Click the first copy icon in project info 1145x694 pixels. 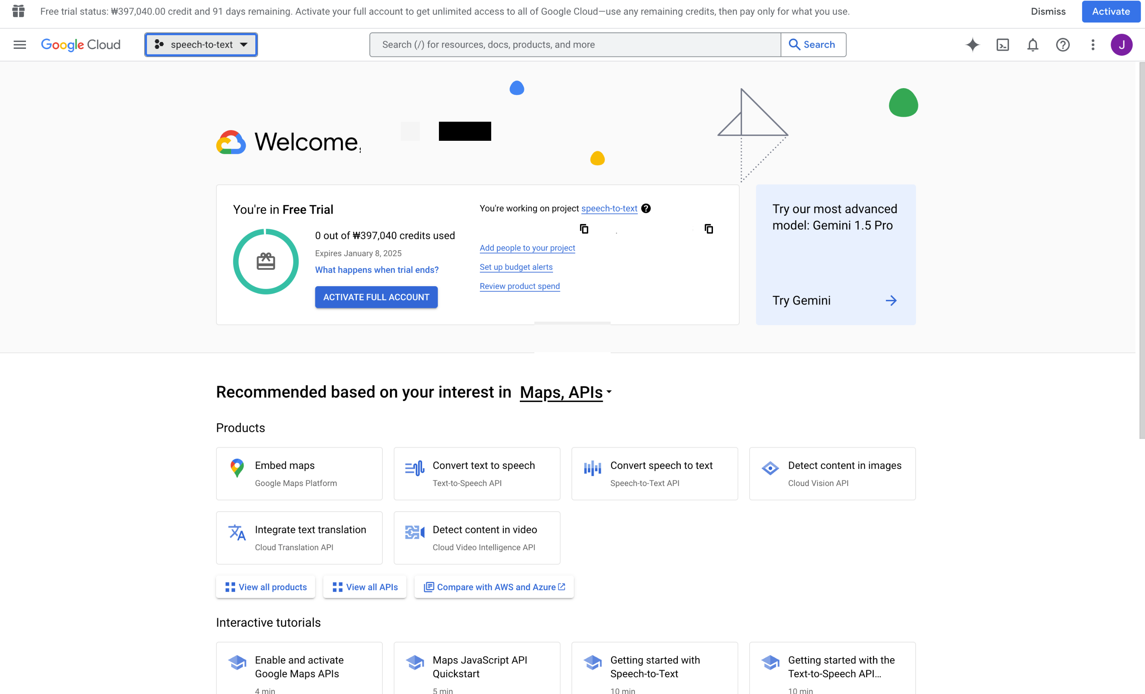click(584, 229)
